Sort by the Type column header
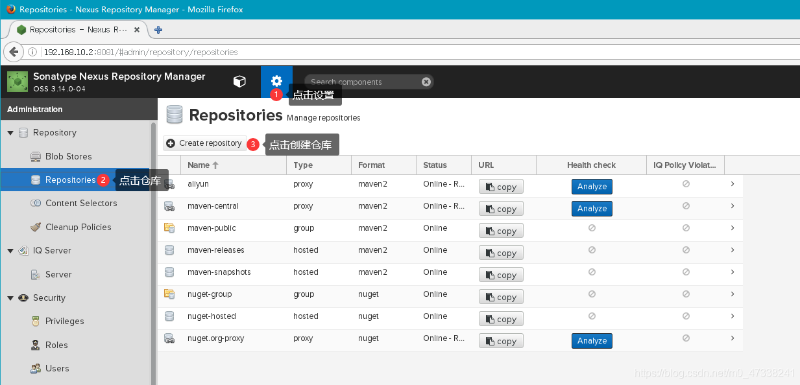This screenshot has height=385, width=800. tap(319, 165)
